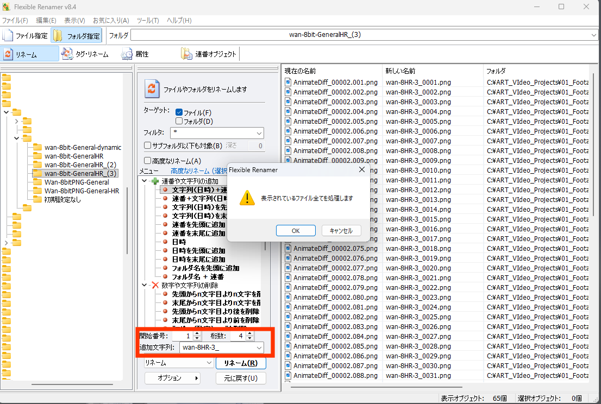Expand the 追加文字列 combo box
Viewport: 601px width, 404px height.
coord(259,347)
